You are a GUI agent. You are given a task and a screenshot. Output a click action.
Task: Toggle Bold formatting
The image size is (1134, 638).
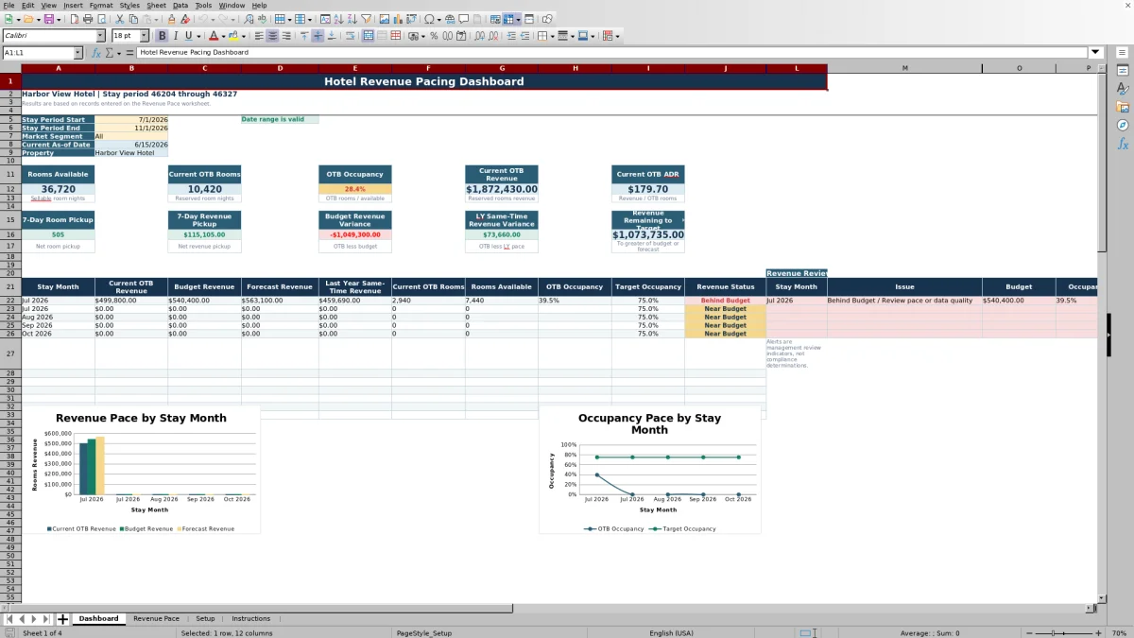[x=162, y=36]
